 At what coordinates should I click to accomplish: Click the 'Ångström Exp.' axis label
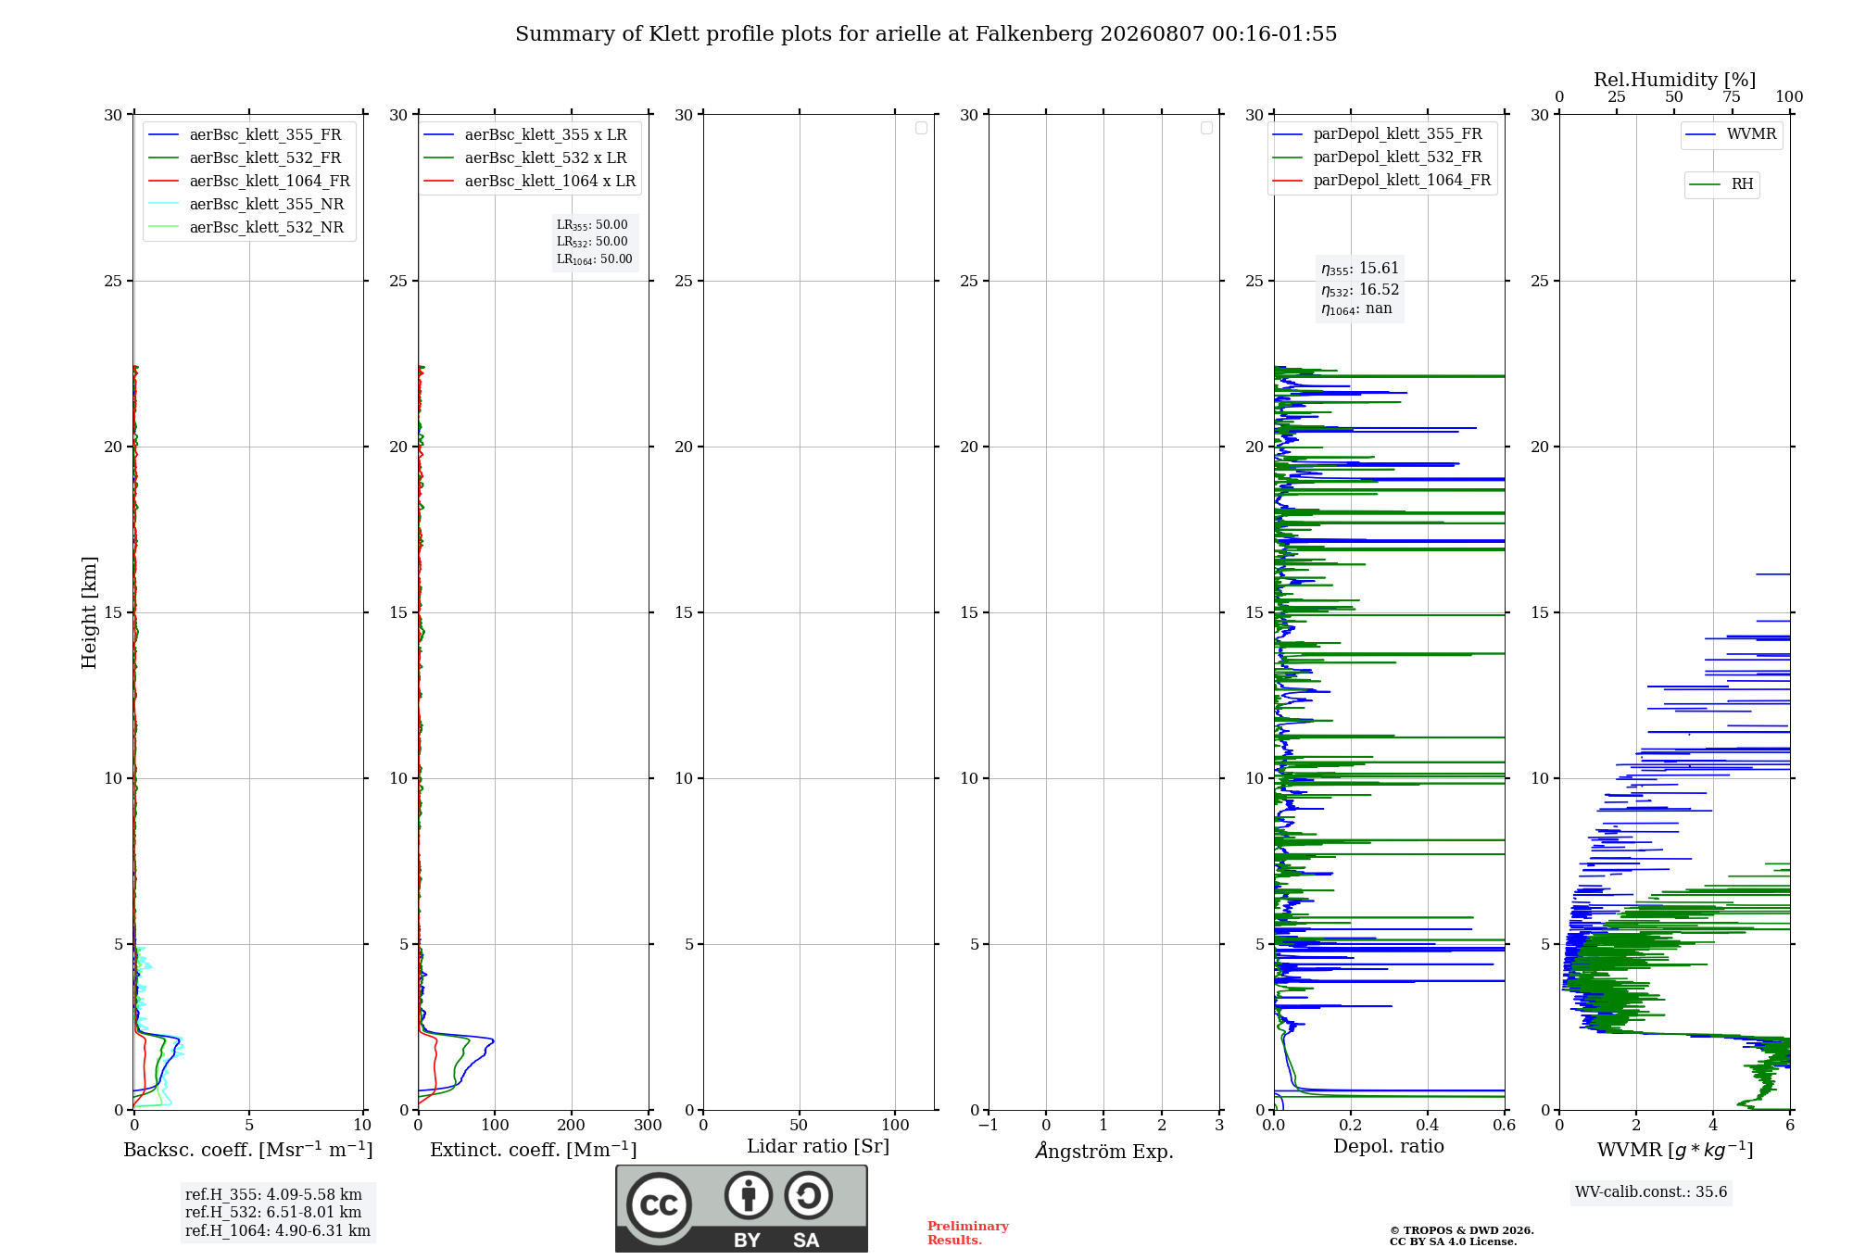point(1104,1151)
